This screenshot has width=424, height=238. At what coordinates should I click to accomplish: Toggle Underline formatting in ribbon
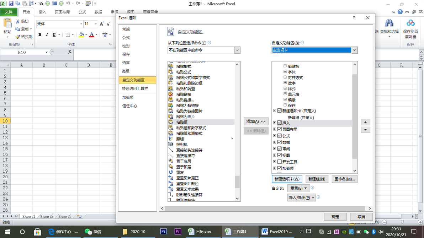[54, 34]
